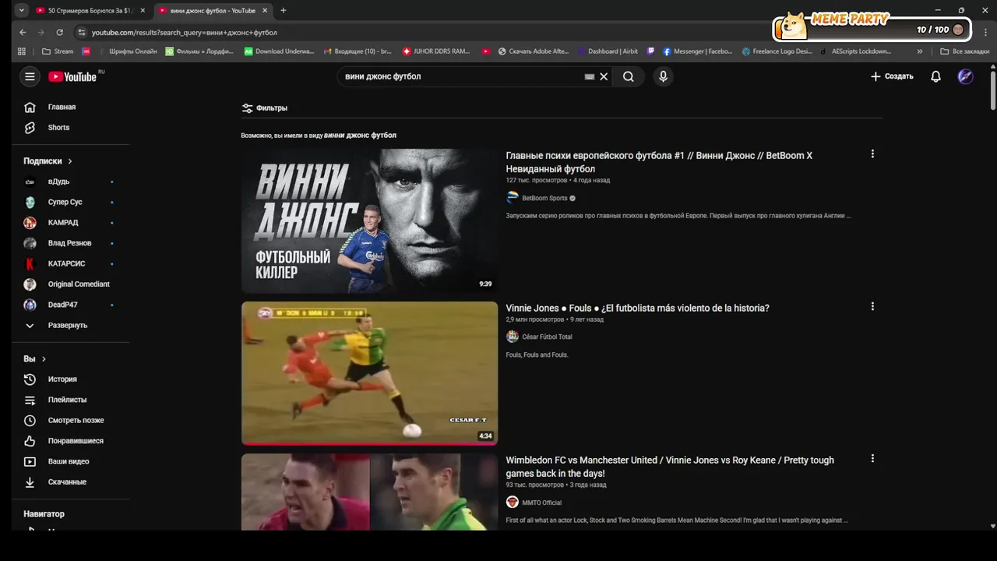Open Vinnie Jones Fouls video thumbnail
This screenshot has width=997, height=561.
pos(369,373)
